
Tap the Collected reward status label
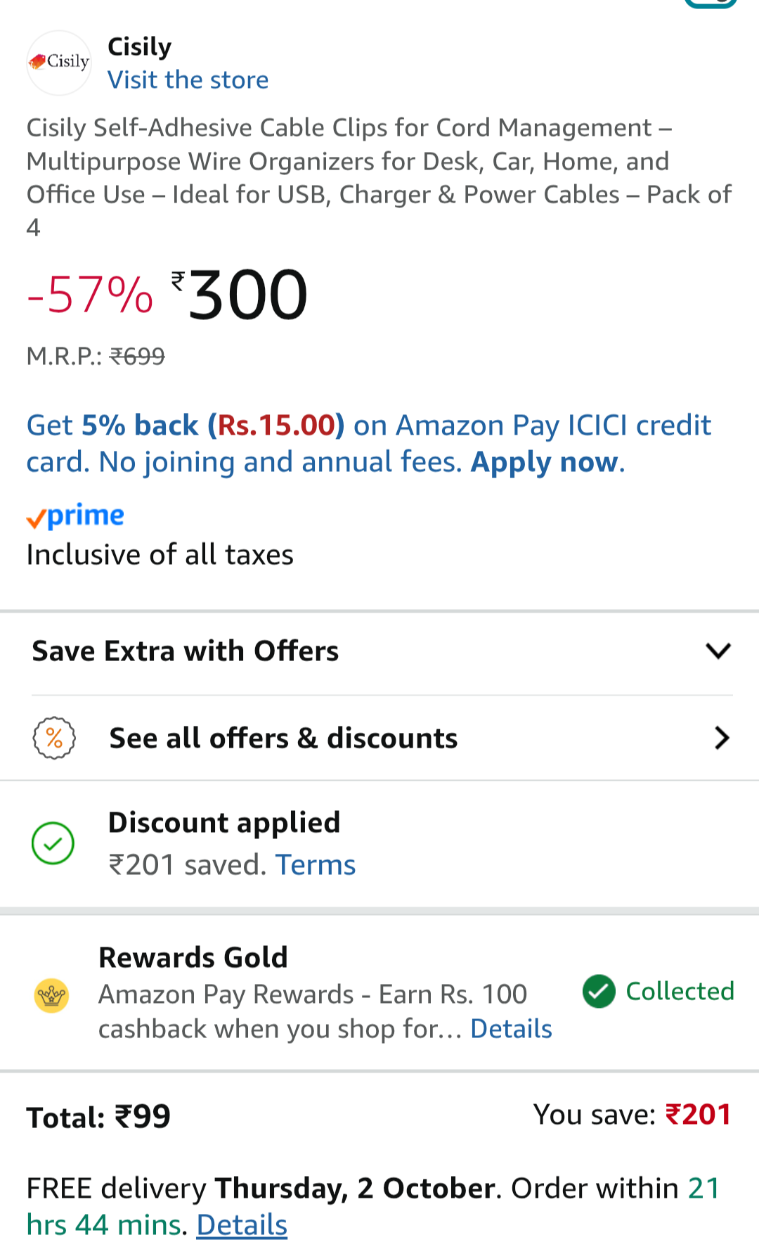[x=680, y=992]
